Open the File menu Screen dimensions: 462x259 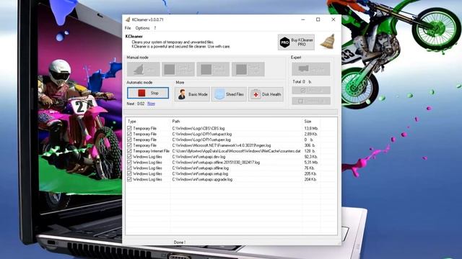point(128,28)
